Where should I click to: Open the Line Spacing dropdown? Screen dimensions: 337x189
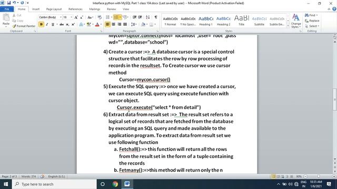click(x=134, y=24)
